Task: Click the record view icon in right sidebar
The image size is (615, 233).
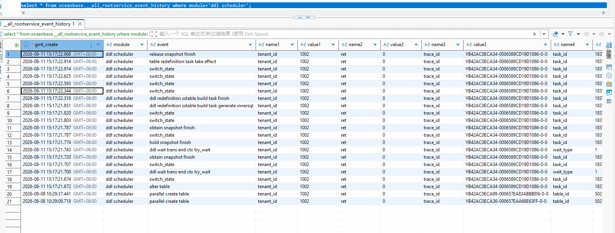Action: (609, 93)
